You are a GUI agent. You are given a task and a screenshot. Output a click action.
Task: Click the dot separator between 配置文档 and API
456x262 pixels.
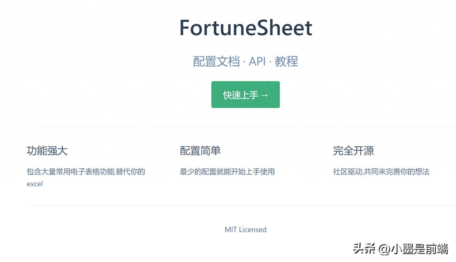pos(244,62)
